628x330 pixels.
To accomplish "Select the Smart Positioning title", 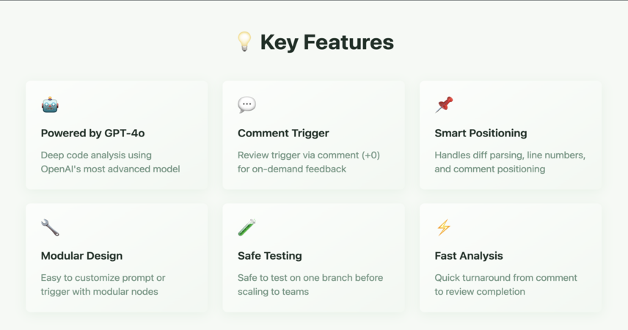I will tap(481, 133).
